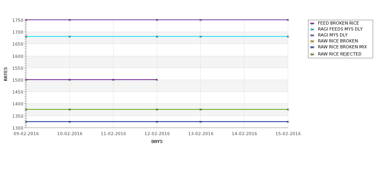
Task: Click the 1500 y-axis tick label
Action: point(18,80)
